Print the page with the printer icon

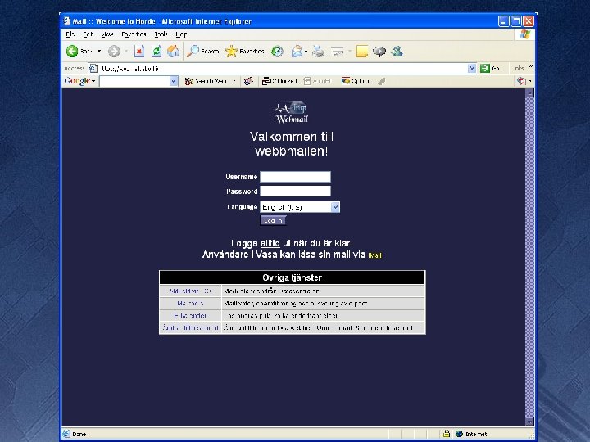[x=318, y=51]
